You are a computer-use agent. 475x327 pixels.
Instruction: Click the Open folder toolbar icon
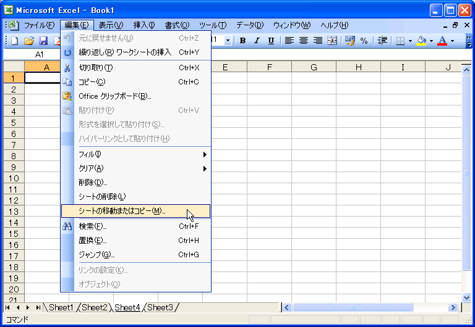(29, 41)
